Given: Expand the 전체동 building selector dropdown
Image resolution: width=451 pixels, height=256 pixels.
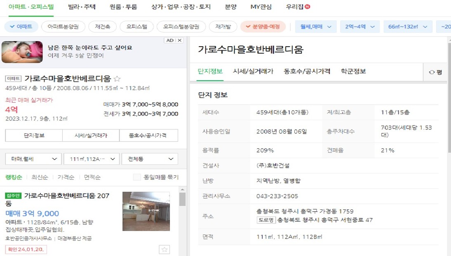Looking at the screenshot, I should coord(150,159).
